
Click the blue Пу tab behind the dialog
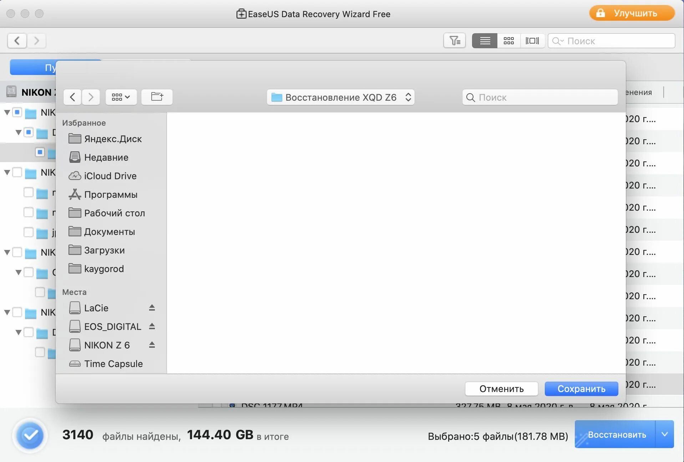point(33,67)
